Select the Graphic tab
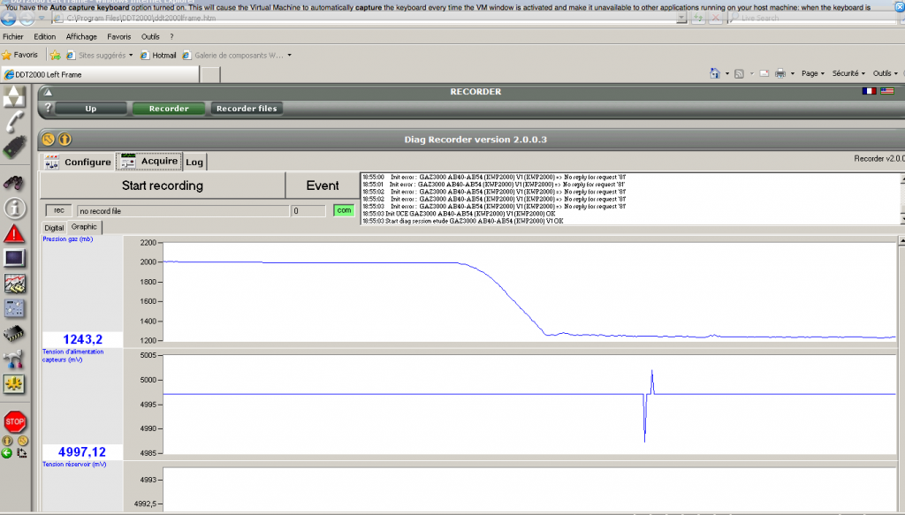This screenshot has height=515, width=905. [84, 227]
